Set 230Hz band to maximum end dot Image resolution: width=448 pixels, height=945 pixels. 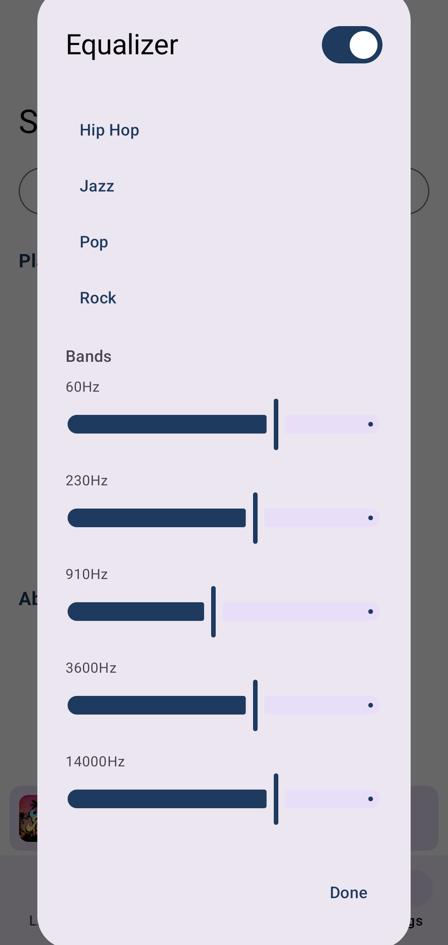click(x=370, y=518)
